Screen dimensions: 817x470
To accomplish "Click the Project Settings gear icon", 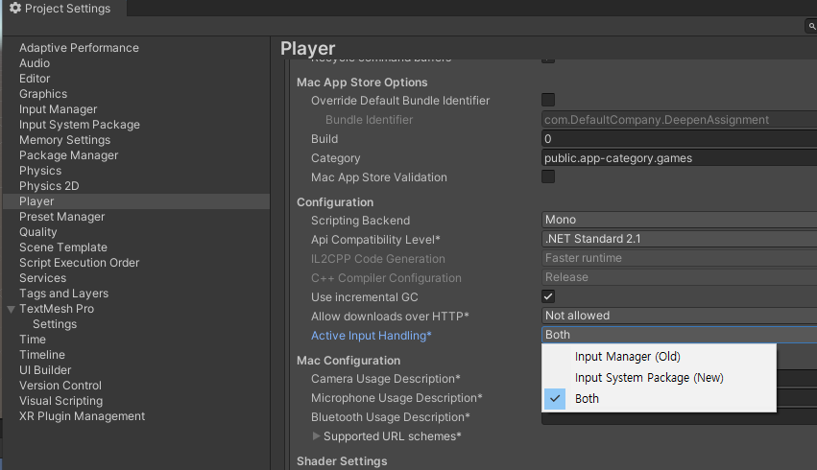I will [x=15, y=9].
